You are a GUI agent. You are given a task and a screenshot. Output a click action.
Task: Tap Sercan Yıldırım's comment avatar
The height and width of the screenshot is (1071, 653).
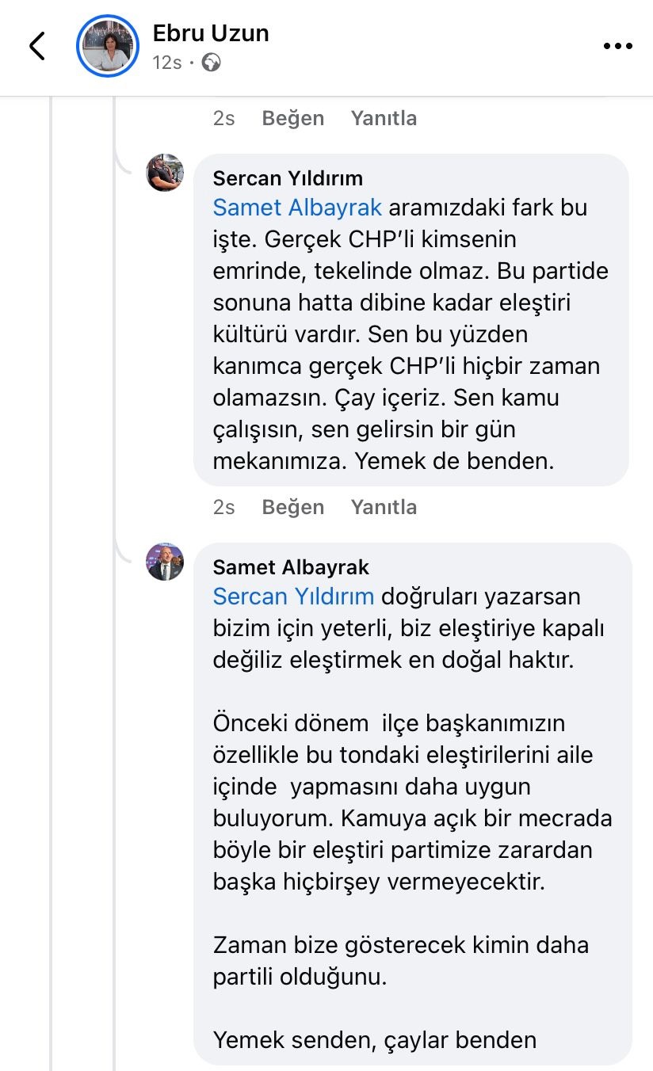tap(165, 173)
